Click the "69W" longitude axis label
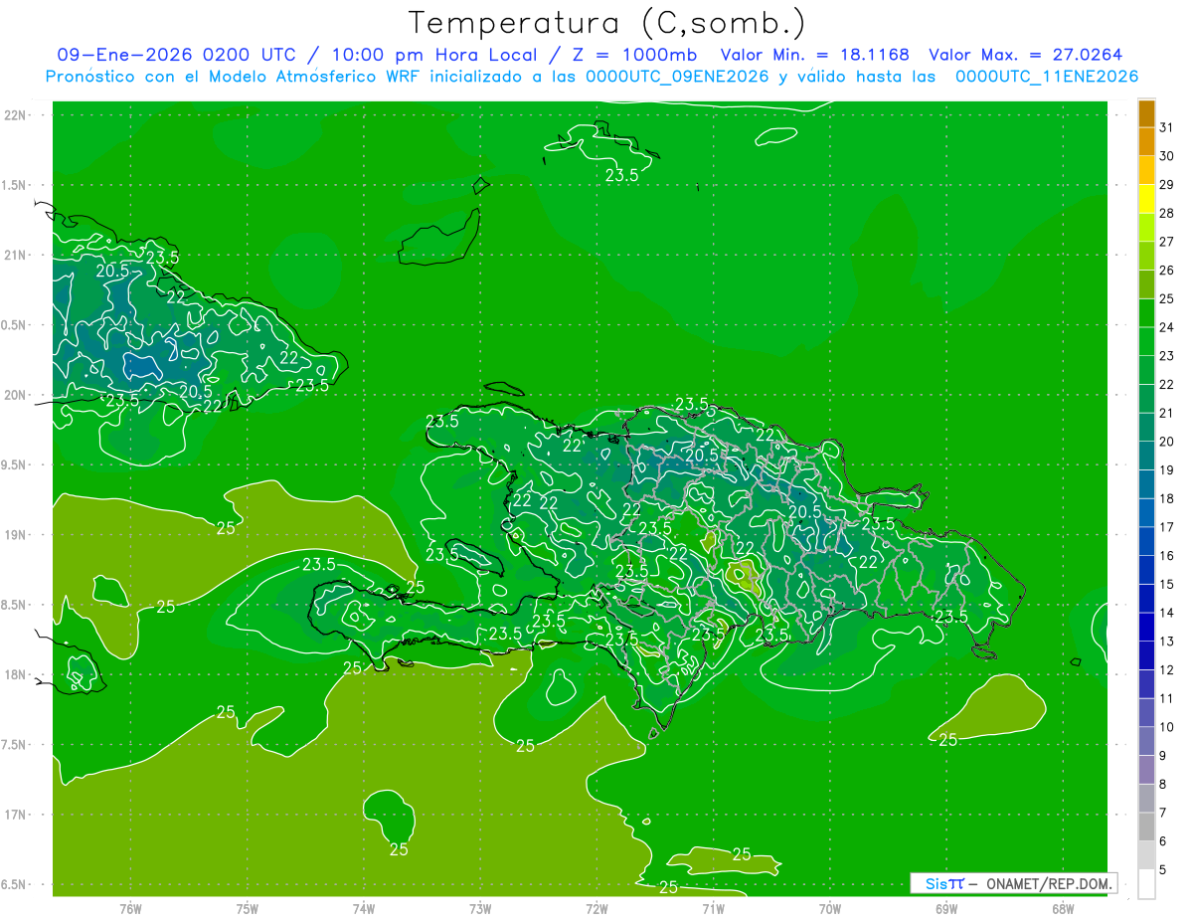 coord(946,909)
